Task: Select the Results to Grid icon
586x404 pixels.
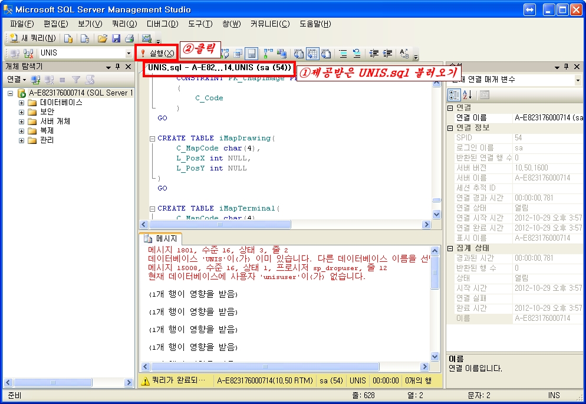Action: click(312, 54)
